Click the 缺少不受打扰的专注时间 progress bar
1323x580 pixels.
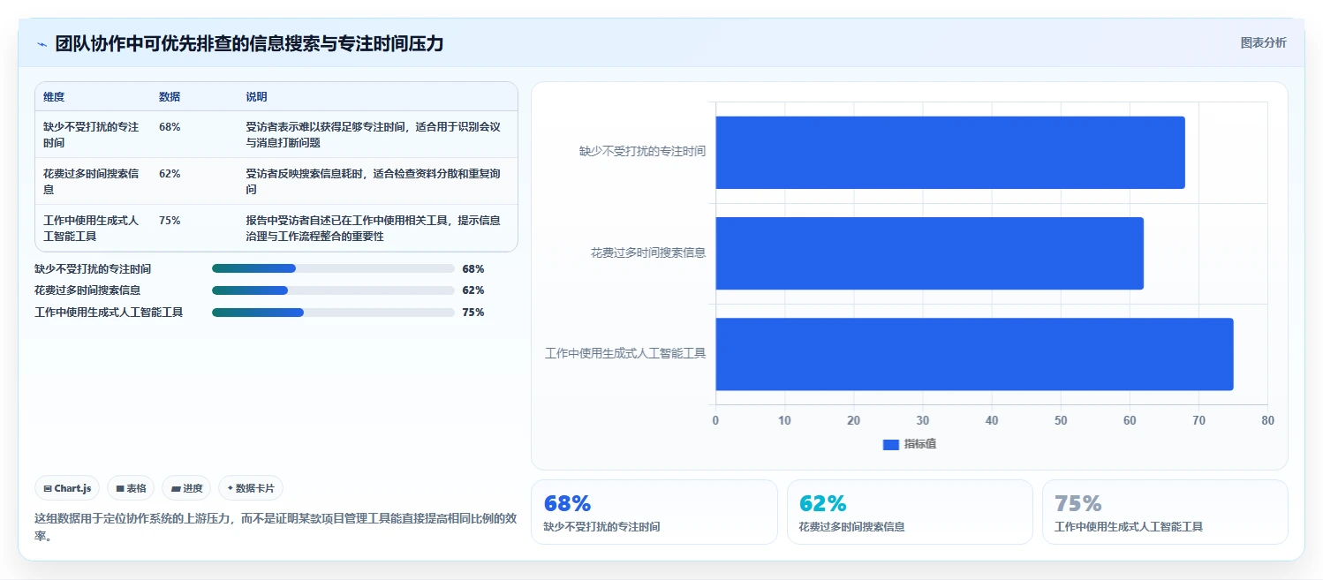[x=333, y=268]
